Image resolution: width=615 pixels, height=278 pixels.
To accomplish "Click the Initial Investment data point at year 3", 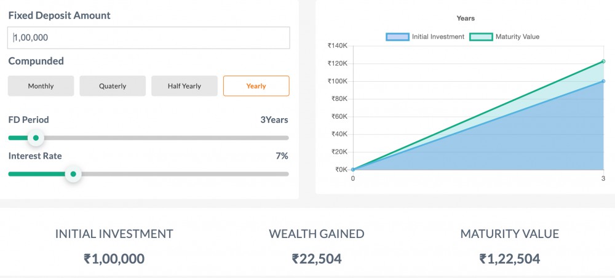I will point(603,81).
